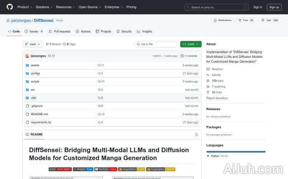Click the GitHub logo icon
This screenshot has height=179, width=288.
coord(10,7)
